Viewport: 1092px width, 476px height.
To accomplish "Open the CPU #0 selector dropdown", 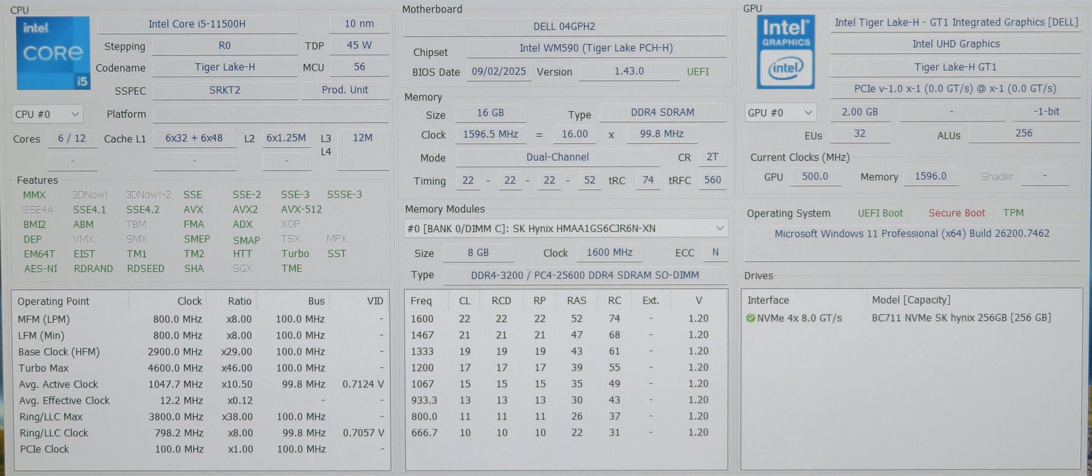I will tap(47, 115).
